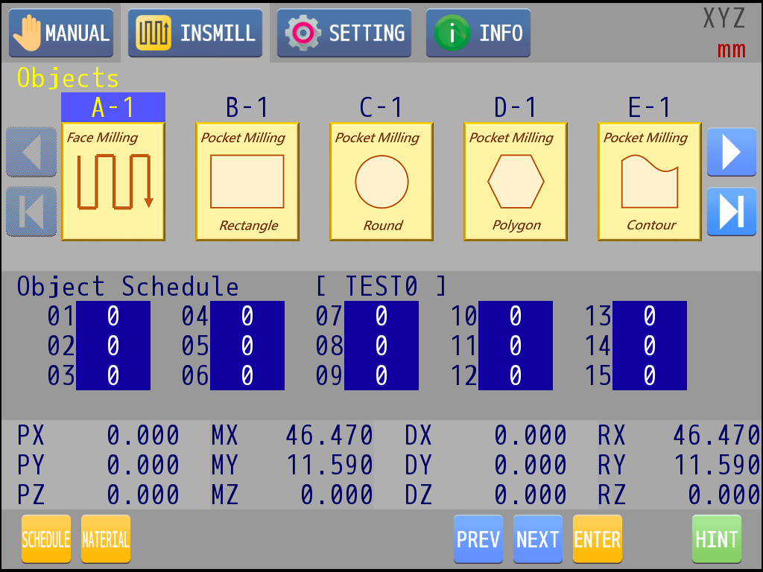Jump to last object page arrow
Image resolution: width=763 pixels, height=572 pixels.
731,212
